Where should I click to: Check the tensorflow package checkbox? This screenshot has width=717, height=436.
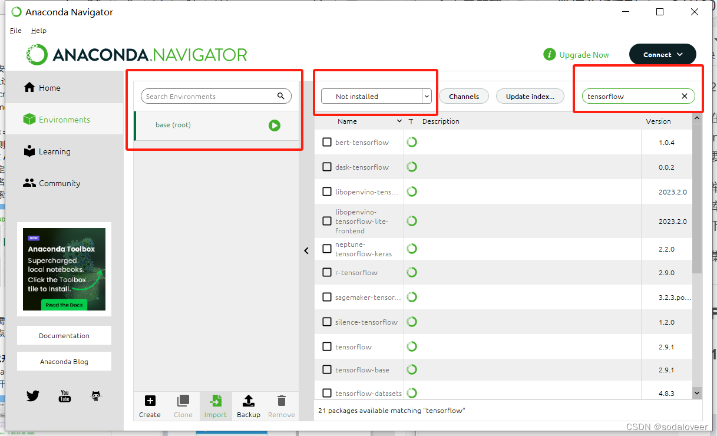[327, 346]
